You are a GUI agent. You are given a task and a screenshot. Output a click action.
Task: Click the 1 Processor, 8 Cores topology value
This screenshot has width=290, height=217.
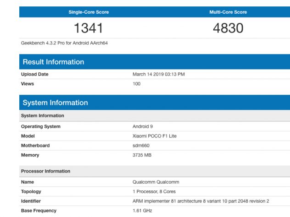[x=154, y=191]
